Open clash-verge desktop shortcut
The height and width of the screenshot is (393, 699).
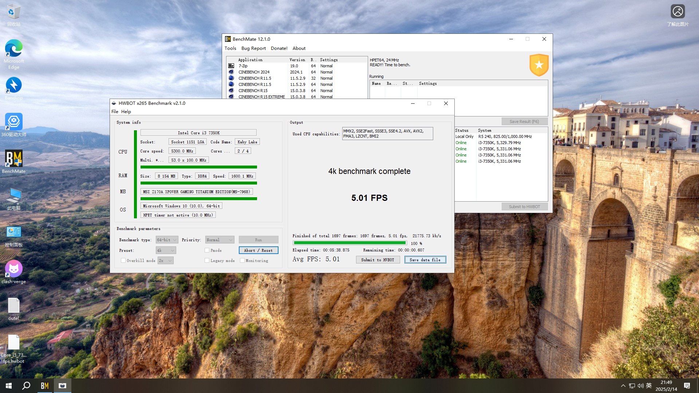13,272
